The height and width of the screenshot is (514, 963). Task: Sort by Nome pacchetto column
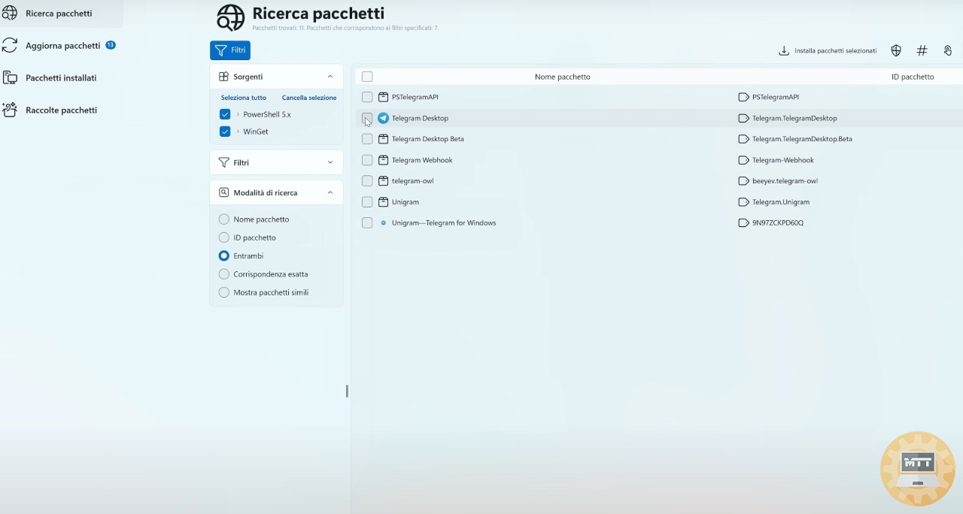coord(562,77)
